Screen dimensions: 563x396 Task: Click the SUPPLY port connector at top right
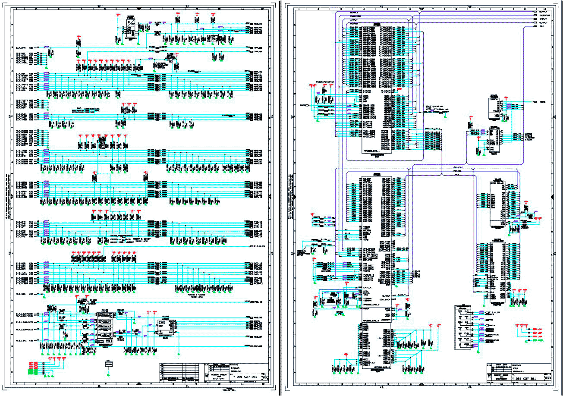pos(535,12)
